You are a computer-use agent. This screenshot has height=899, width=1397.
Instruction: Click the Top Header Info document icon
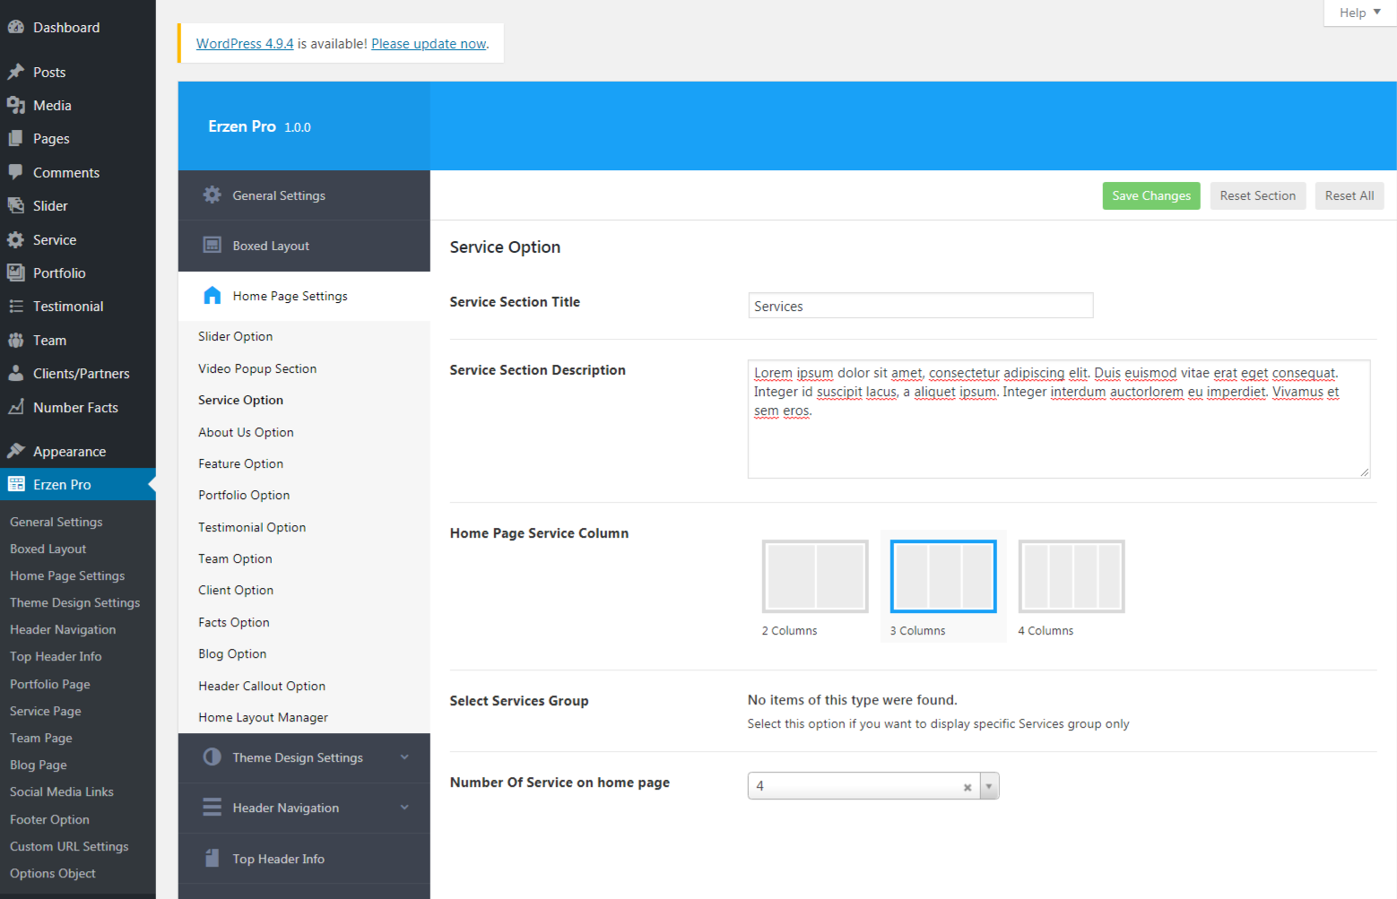pos(212,858)
